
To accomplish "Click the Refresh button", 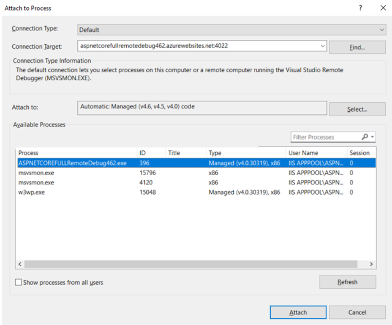I will (348, 282).
